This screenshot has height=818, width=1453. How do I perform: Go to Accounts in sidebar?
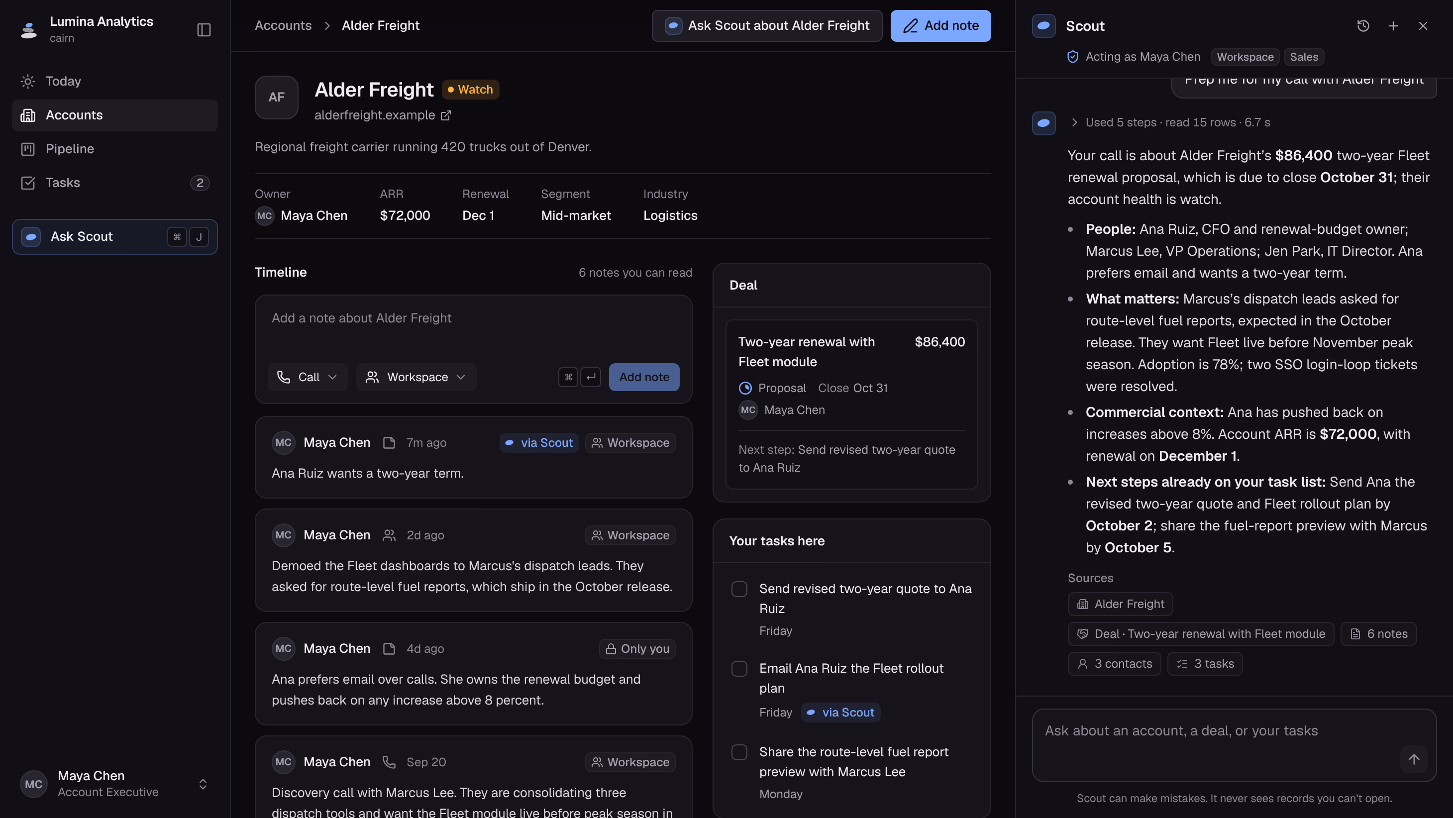(114, 115)
